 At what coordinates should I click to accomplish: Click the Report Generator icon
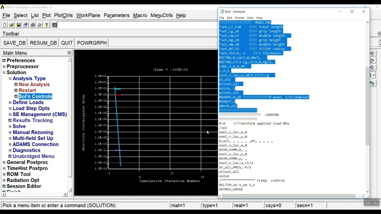[x=40, y=25]
